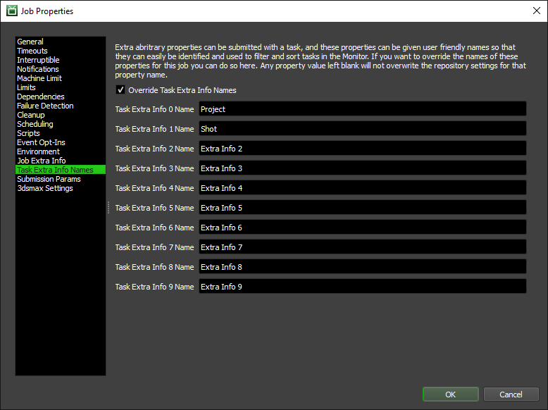
Task: Focus the Extra Info 5 text field
Action: 363,208
